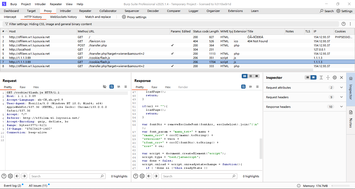Expand all Inspector sections icon
The image size is (355, 189).
(321, 78)
